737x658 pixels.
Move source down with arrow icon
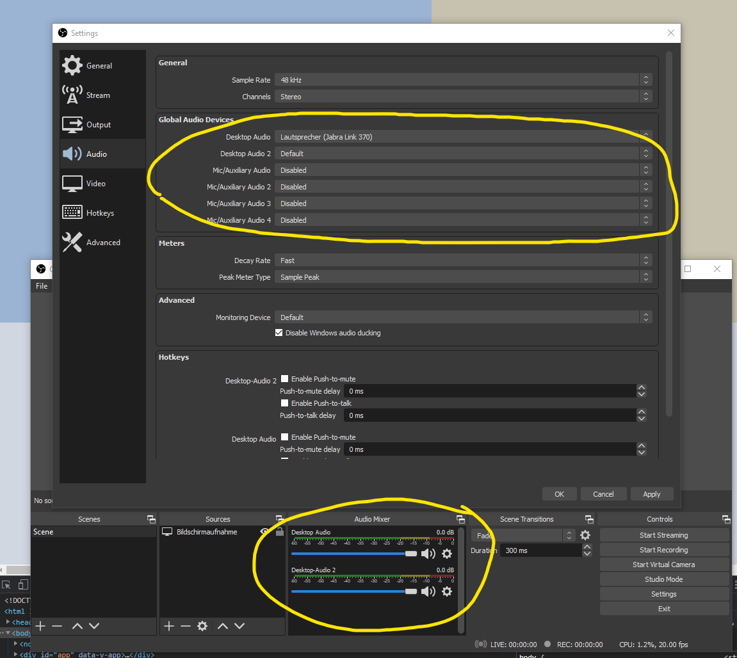[x=239, y=625]
